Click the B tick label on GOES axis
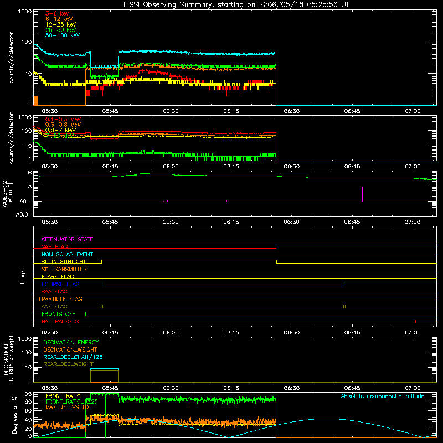The height and width of the screenshot is (443, 443). (30, 173)
